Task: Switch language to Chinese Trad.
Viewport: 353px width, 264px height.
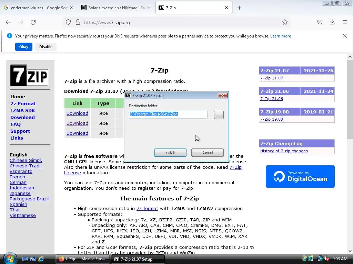Action: click(25, 166)
